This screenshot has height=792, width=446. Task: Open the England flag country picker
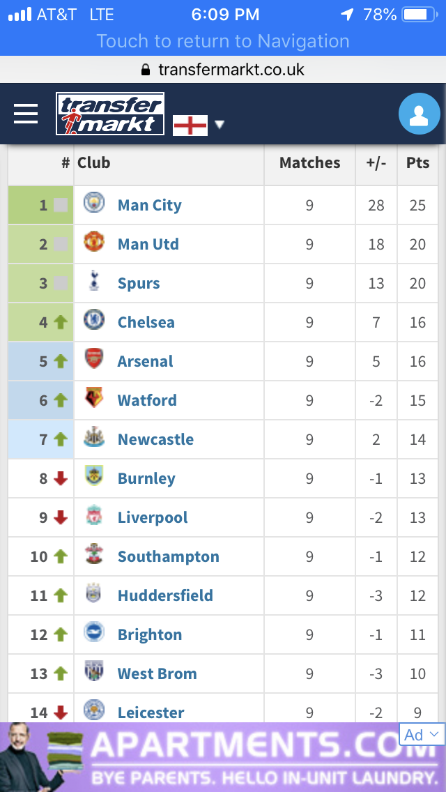[x=190, y=125]
